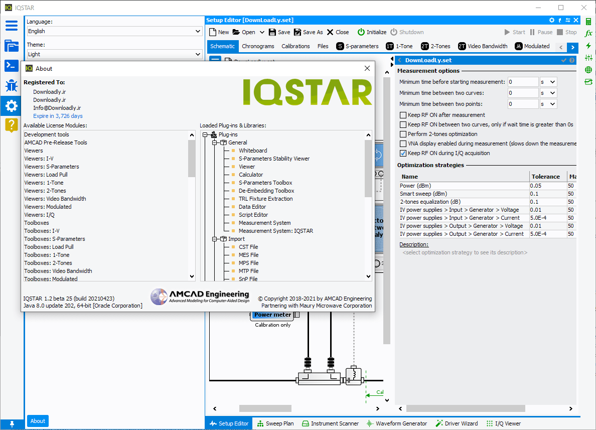Screen dimensions: 596x430
Task: Click Setup Editor title bar gear icon
Action: (552, 20)
